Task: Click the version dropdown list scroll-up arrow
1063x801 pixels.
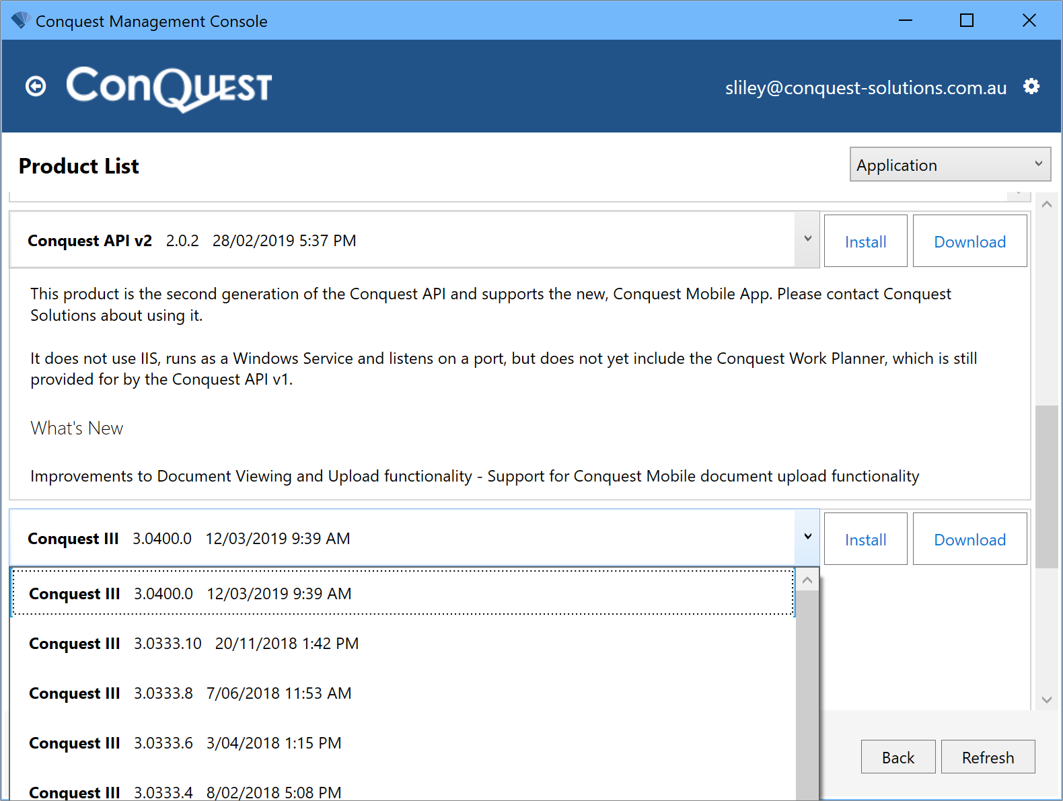Action: pos(807,580)
